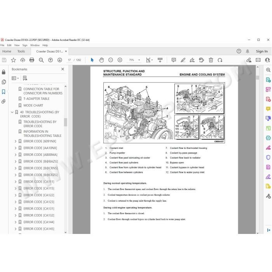272x272 pixels.
Task: Select the highlighter pen tool
Action: [183, 60]
